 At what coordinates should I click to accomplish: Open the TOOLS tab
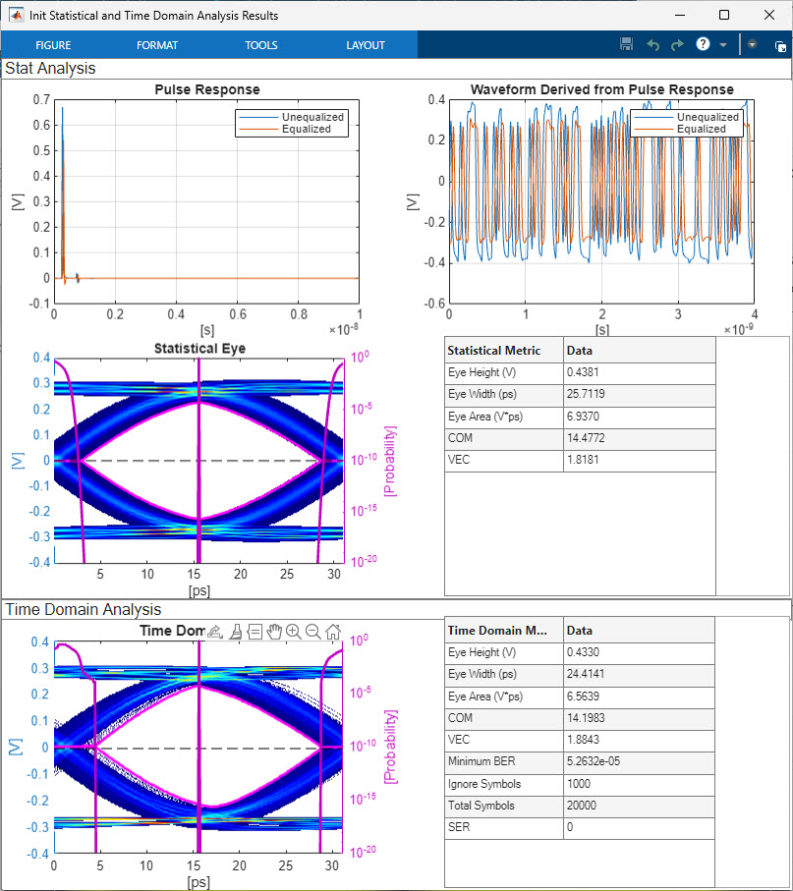click(261, 45)
